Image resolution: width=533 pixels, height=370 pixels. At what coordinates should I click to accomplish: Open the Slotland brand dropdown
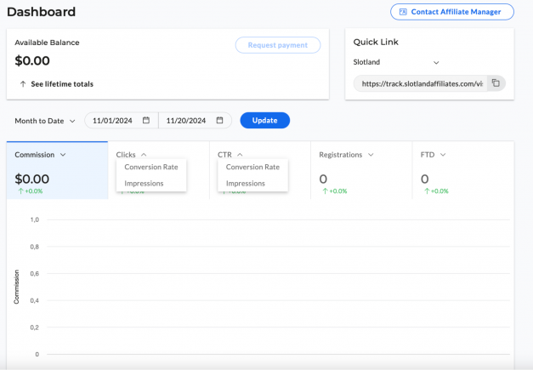point(396,62)
